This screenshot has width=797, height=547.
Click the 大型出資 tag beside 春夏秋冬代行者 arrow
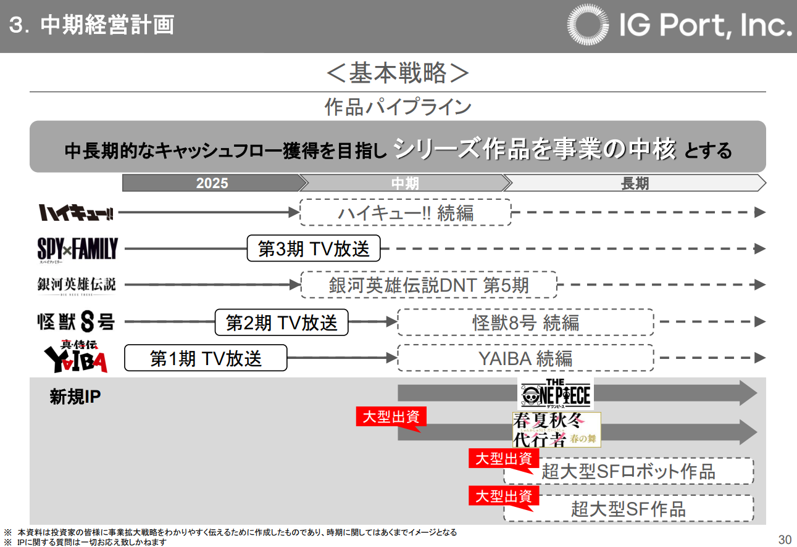click(x=391, y=417)
